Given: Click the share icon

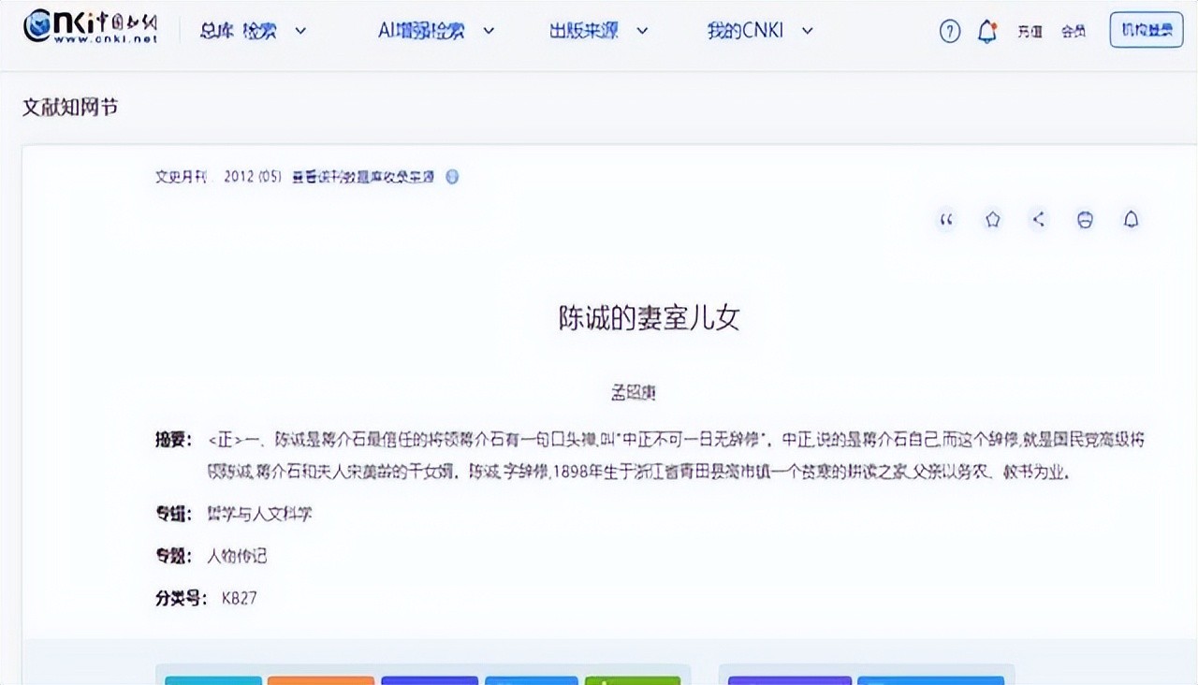Looking at the screenshot, I should [1038, 220].
